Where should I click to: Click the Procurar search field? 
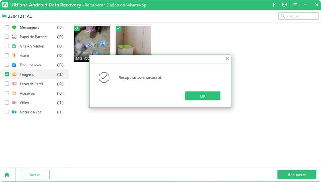[301, 16]
